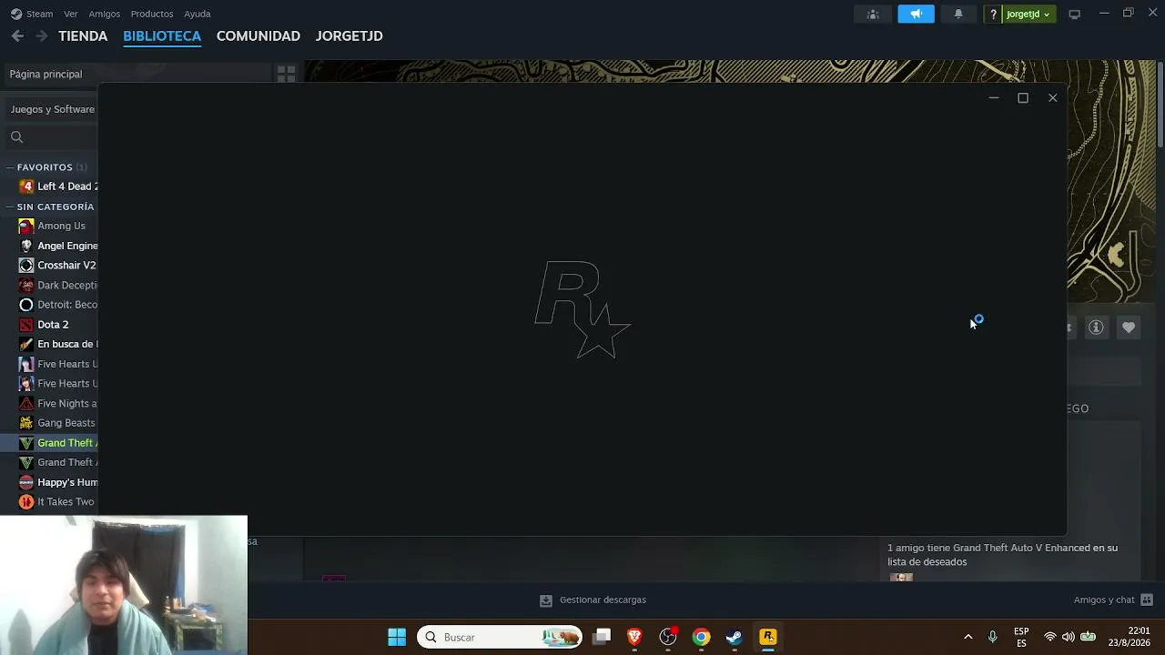Screen dimensions: 1165x655
Task: Open Amigos y chat
Action: coord(1104,600)
